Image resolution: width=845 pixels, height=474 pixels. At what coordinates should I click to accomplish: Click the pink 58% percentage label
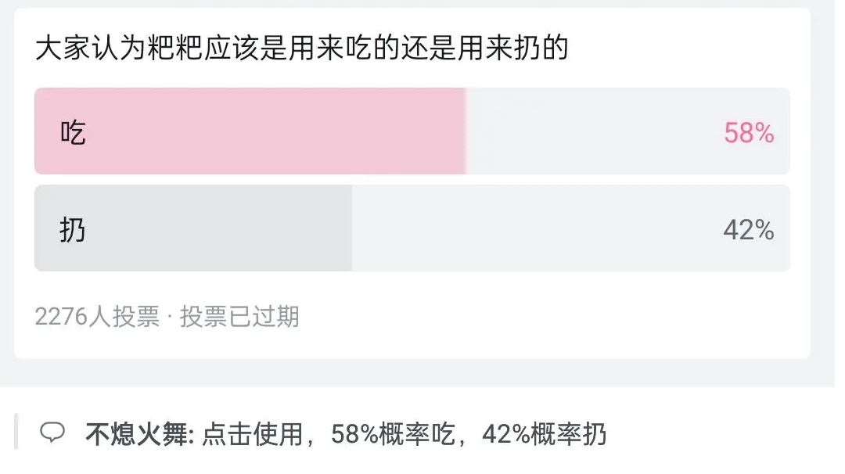click(748, 133)
